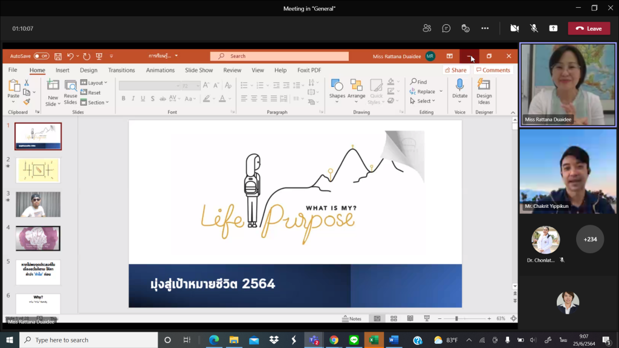This screenshot has width=619, height=348.
Task: Switch to the Animations tab
Action: pos(160,70)
